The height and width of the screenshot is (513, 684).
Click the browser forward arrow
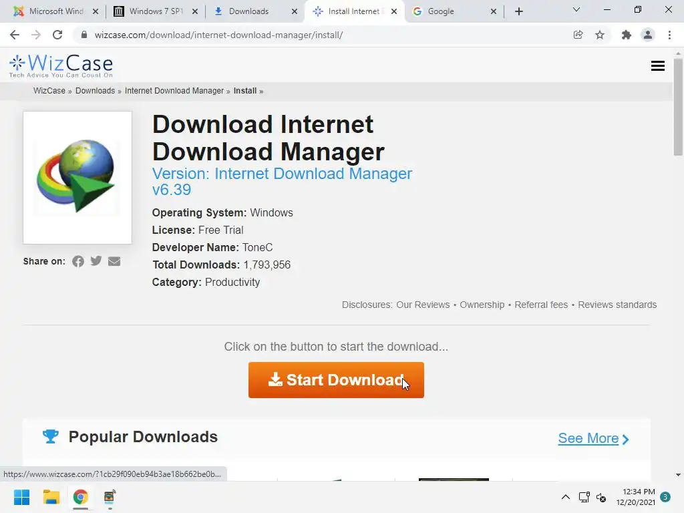[36, 35]
